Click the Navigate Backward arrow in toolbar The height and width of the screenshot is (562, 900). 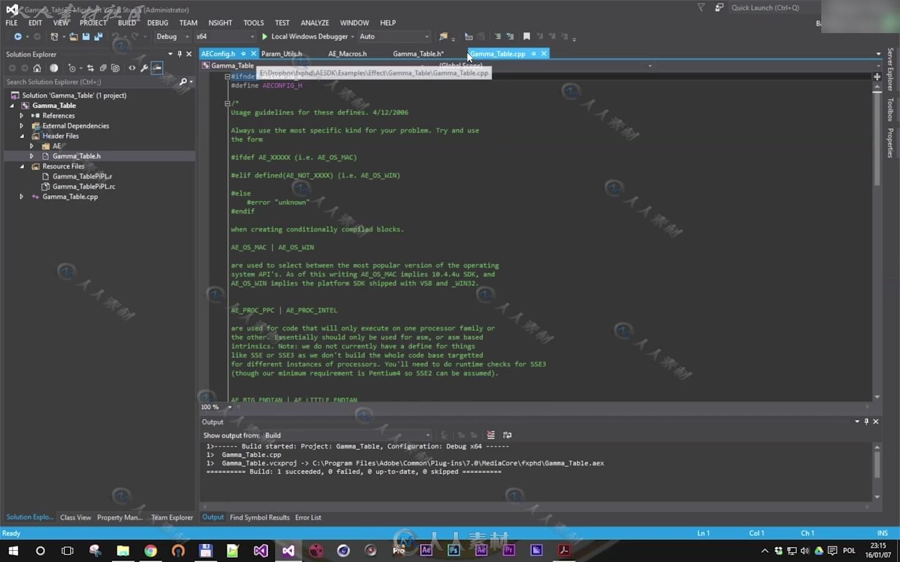pos(17,37)
